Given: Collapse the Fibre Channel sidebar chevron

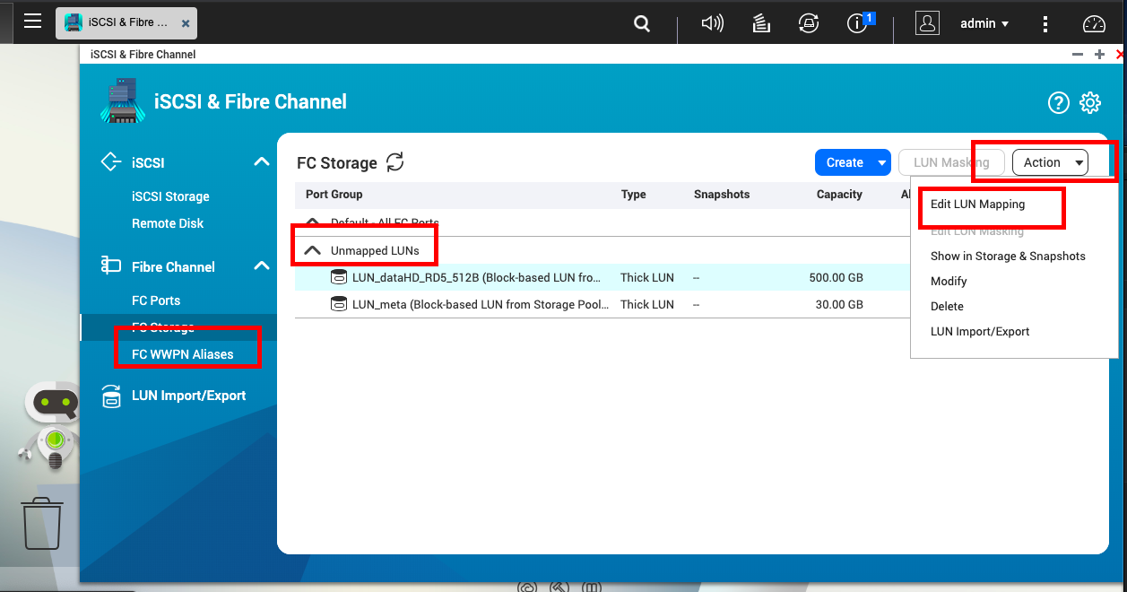Looking at the screenshot, I should pos(261,266).
